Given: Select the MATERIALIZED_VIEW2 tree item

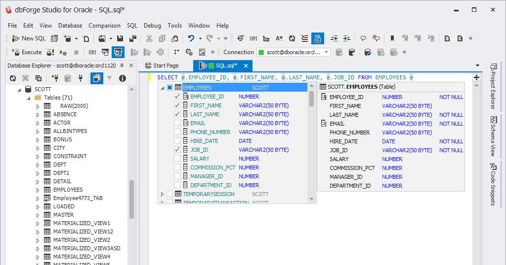Looking at the screenshot, I should click(82, 240).
